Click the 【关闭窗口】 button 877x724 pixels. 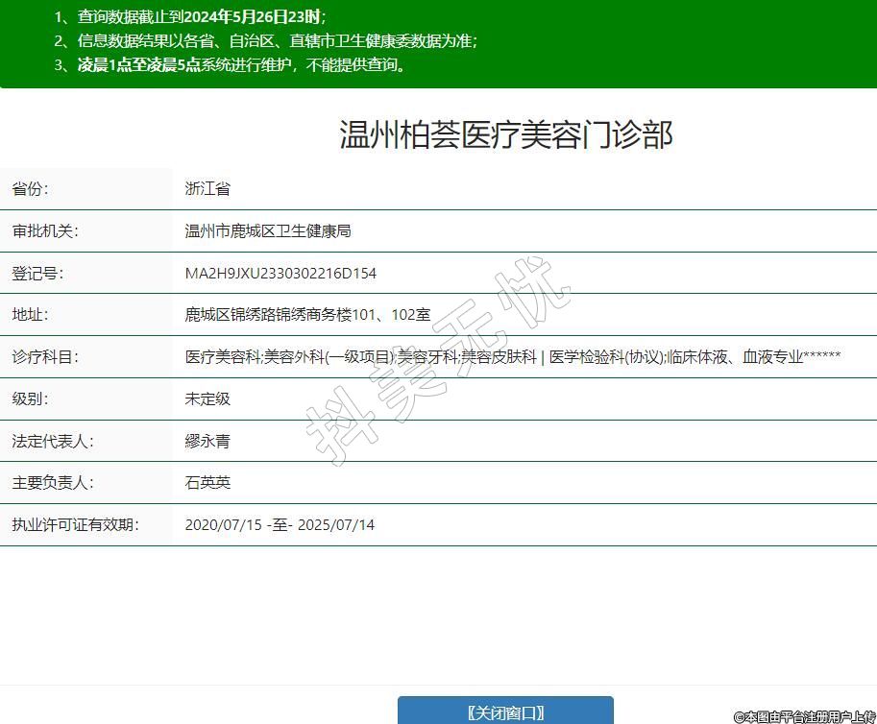[505, 712]
